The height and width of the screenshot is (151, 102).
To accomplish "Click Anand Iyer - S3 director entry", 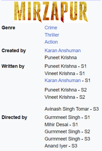I will [x=61, y=146].
